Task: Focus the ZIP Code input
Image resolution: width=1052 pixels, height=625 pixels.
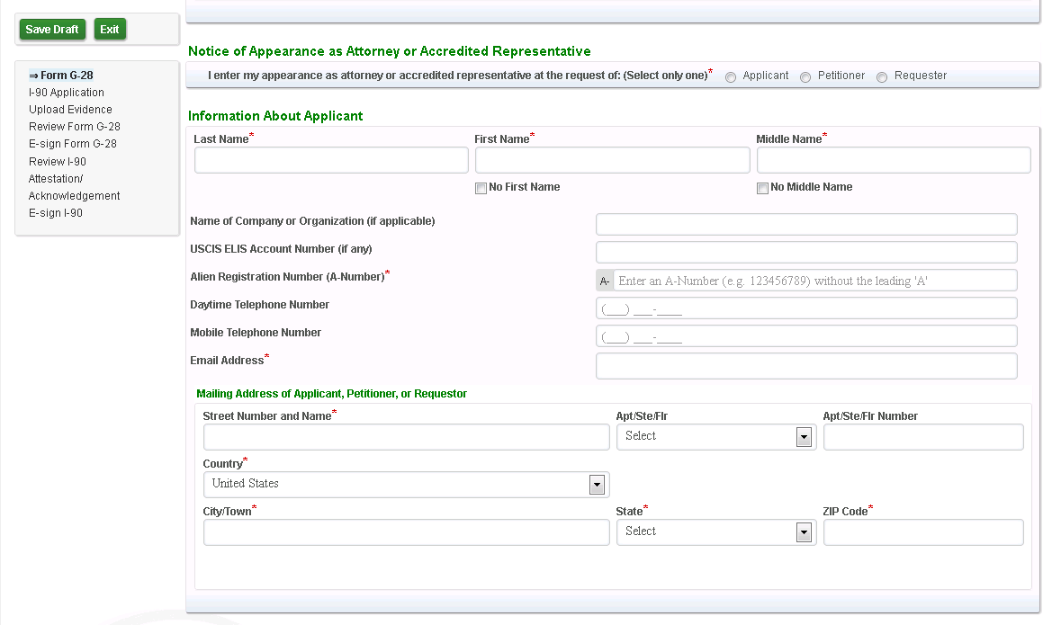Action: point(923,532)
